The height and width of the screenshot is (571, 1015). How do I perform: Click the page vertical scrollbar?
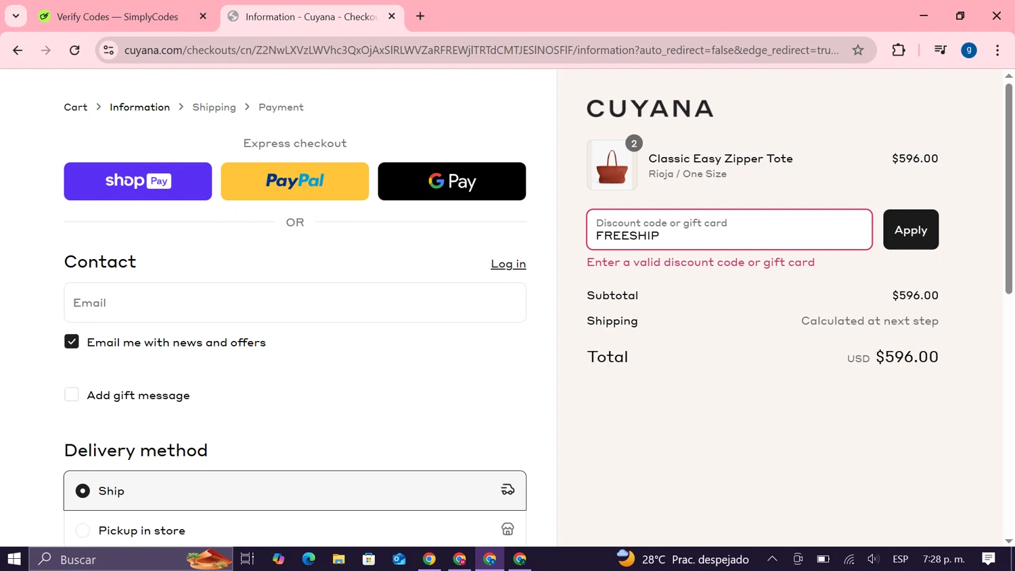click(1009, 189)
